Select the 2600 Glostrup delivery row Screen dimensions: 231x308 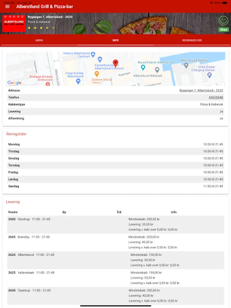[116, 224]
